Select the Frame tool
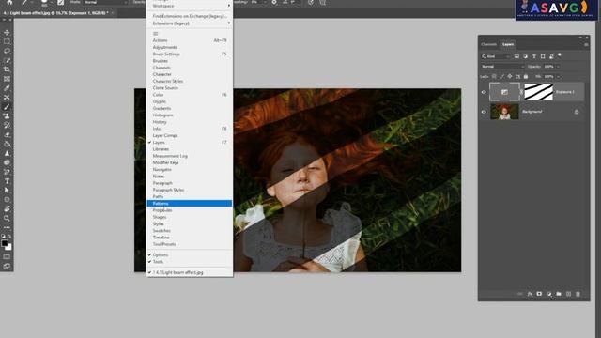The height and width of the screenshot is (338, 601). click(7, 79)
